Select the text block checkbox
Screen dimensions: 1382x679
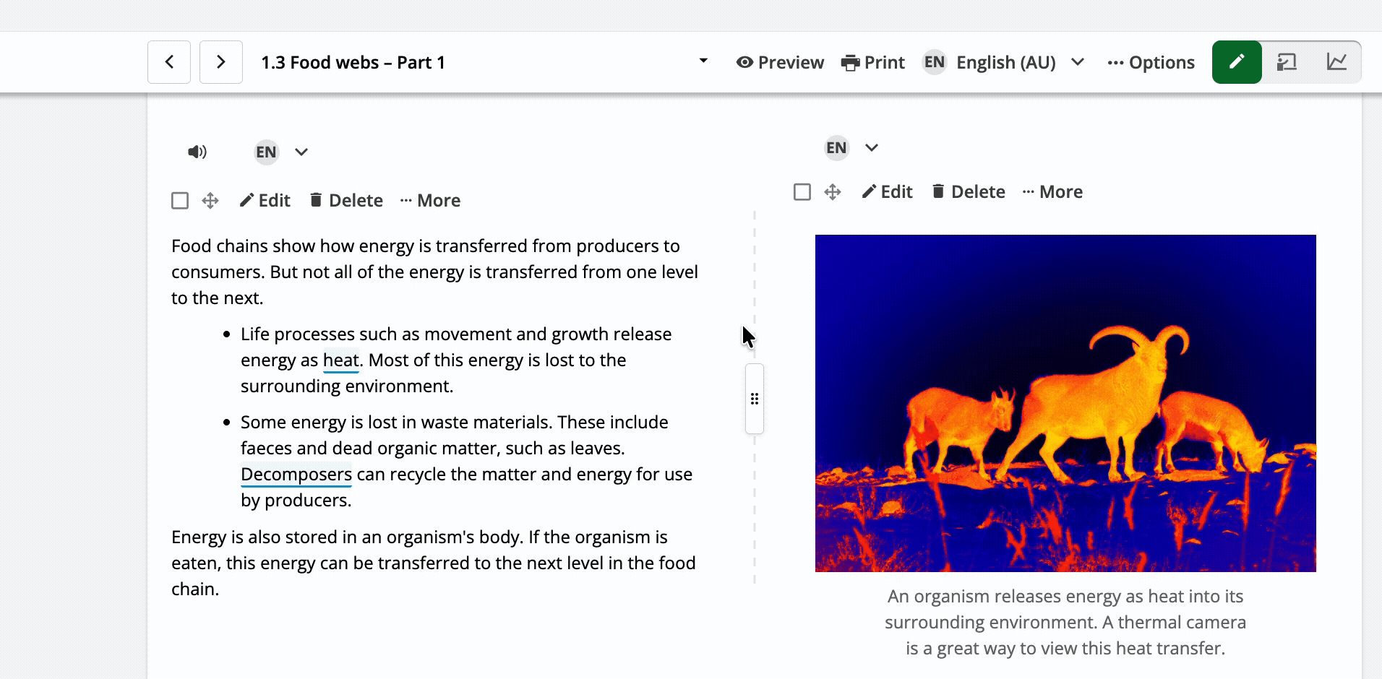(180, 201)
